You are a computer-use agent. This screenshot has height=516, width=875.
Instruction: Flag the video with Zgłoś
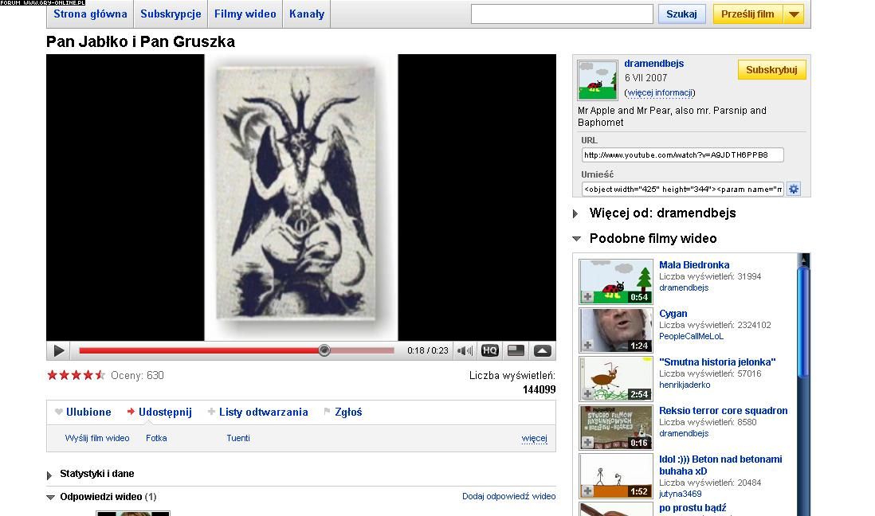(x=343, y=412)
